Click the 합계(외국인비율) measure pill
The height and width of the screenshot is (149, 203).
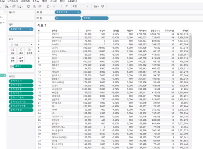[x=21, y=106]
